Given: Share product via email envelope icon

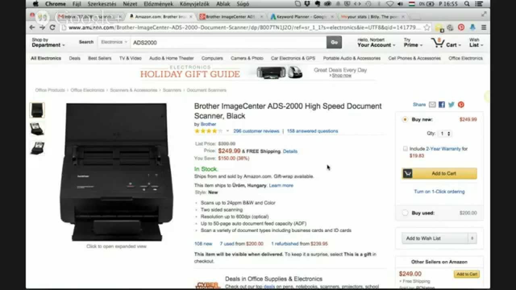Looking at the screenshot, I should tap(432, 105).
